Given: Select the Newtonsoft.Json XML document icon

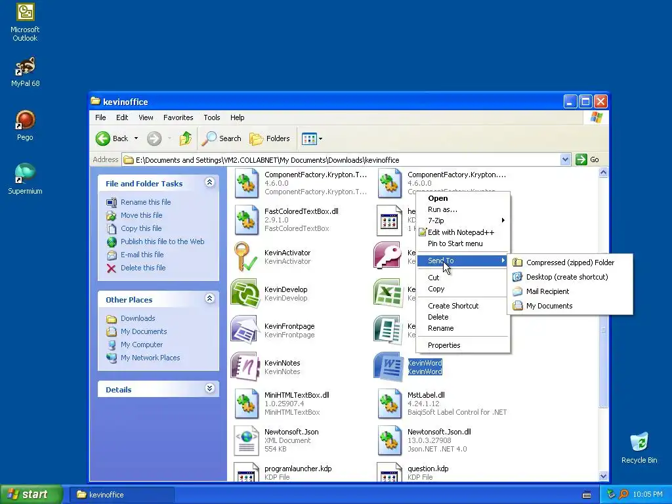Looking at the screenshot, I should [x=247, y=440].
